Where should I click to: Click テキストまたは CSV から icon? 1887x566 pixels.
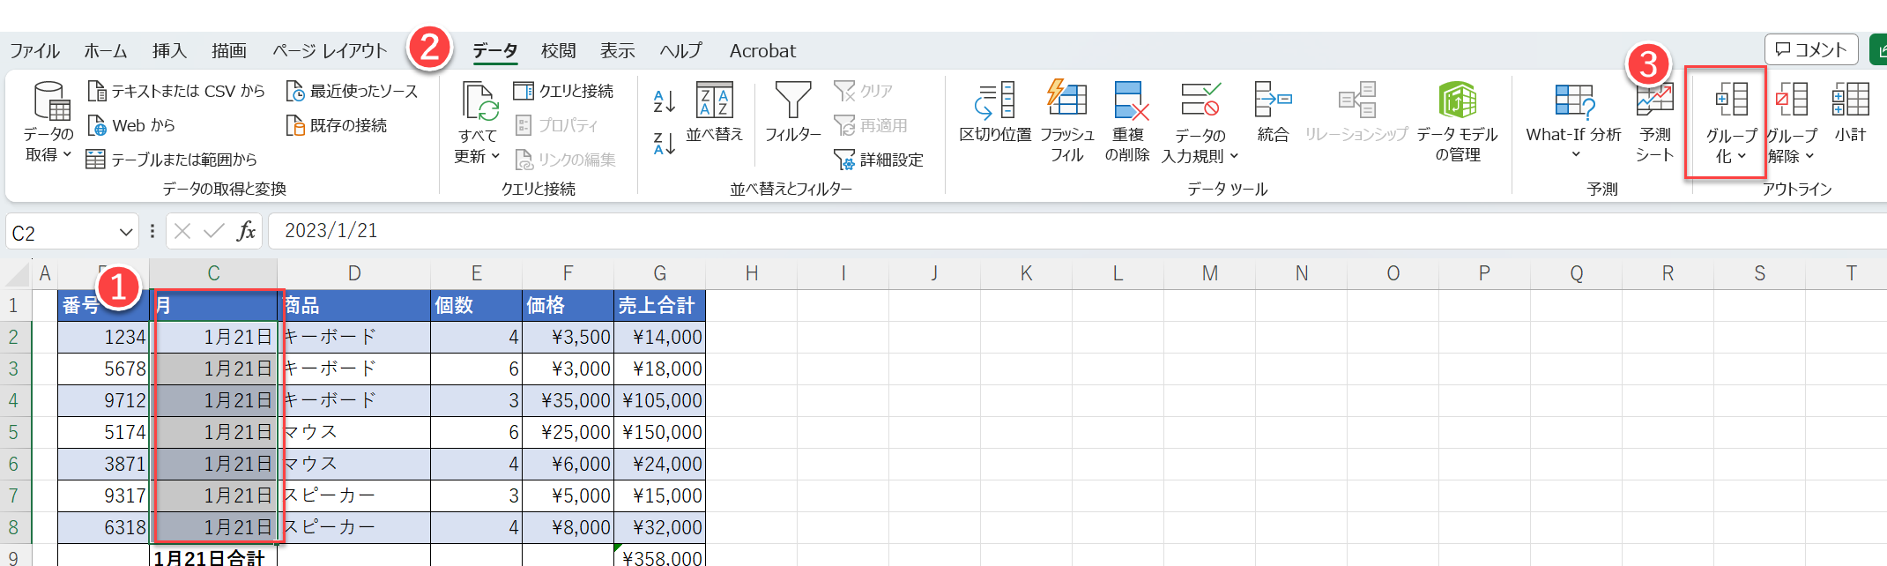click(96, 91)
